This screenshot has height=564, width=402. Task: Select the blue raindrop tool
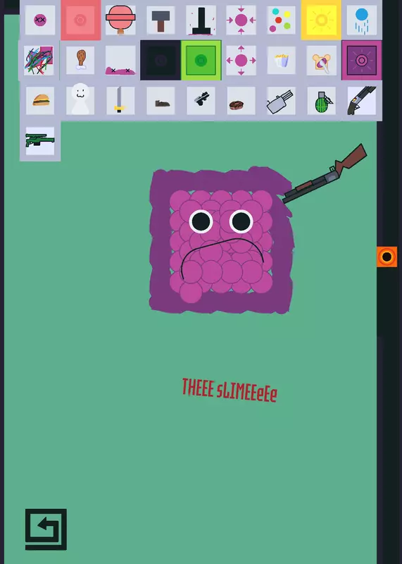pos(362,20)
